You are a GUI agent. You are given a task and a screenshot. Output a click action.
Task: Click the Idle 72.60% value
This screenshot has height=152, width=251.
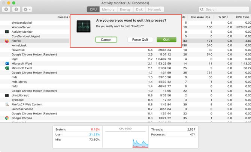pos(94,140)
